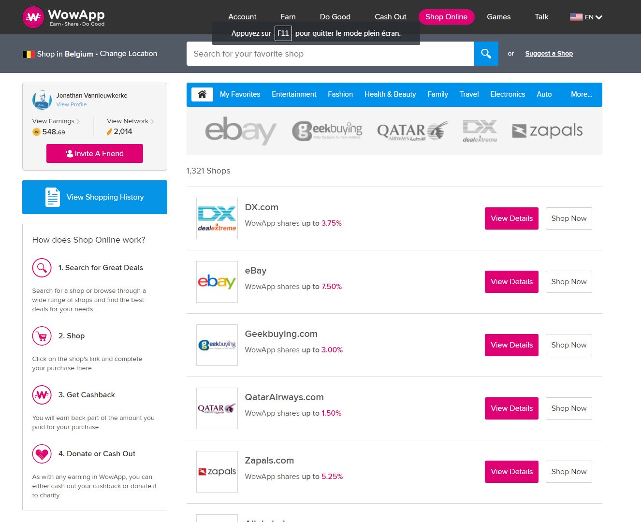Shop Now at Geekbuying.com
Image resolution: width=641 pixels, height=522 pixels.
point(569,345)
